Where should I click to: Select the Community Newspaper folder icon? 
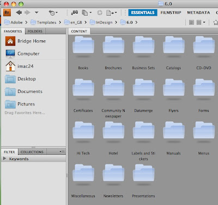113,88
